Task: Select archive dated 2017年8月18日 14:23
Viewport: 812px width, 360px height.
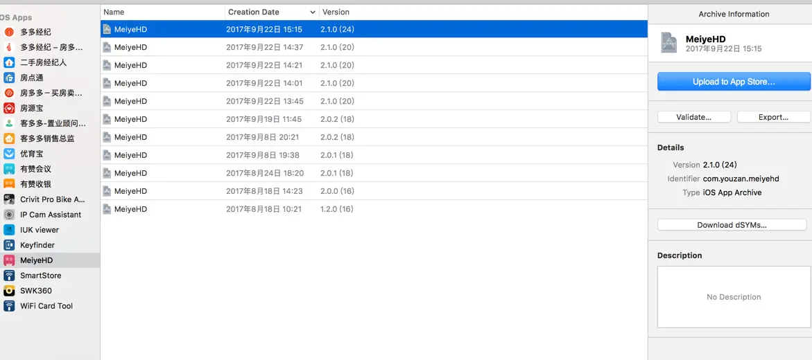Action: point(374,191)
